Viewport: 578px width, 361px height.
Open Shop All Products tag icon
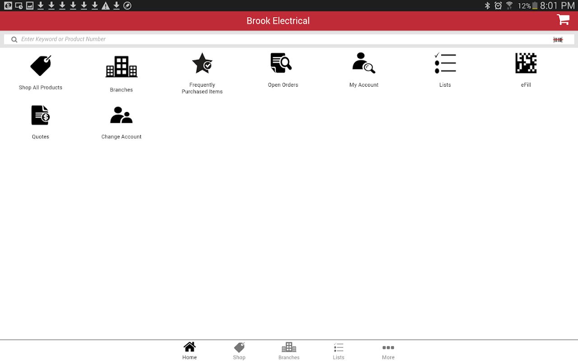point(41,66)
